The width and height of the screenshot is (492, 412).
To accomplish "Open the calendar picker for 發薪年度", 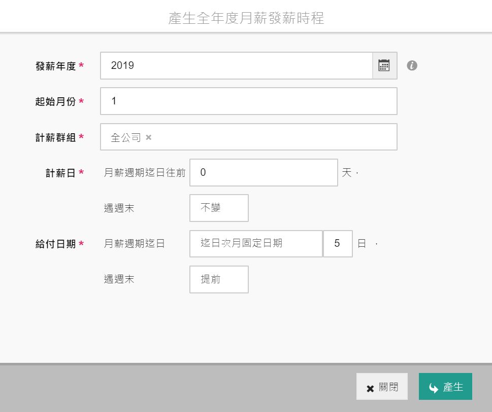I will [x=384, y=65].
